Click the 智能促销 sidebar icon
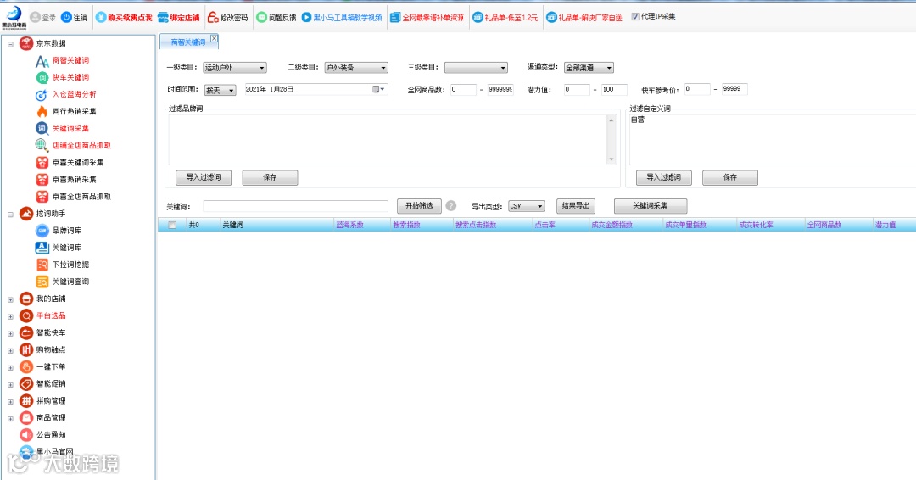This screenshot has height=480, width=916. (x=26, y=383)
